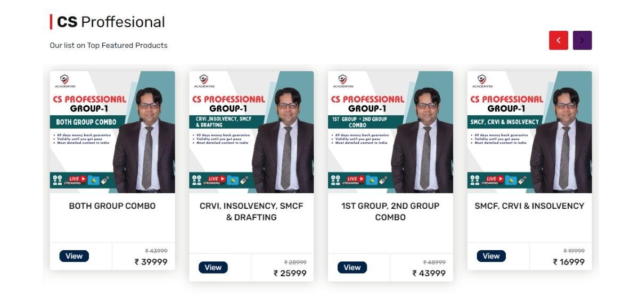Click blue folder icon on SMCF, CRVI & Insolvency banner
This screenshot has width=639, height=299.
point(511,180)
